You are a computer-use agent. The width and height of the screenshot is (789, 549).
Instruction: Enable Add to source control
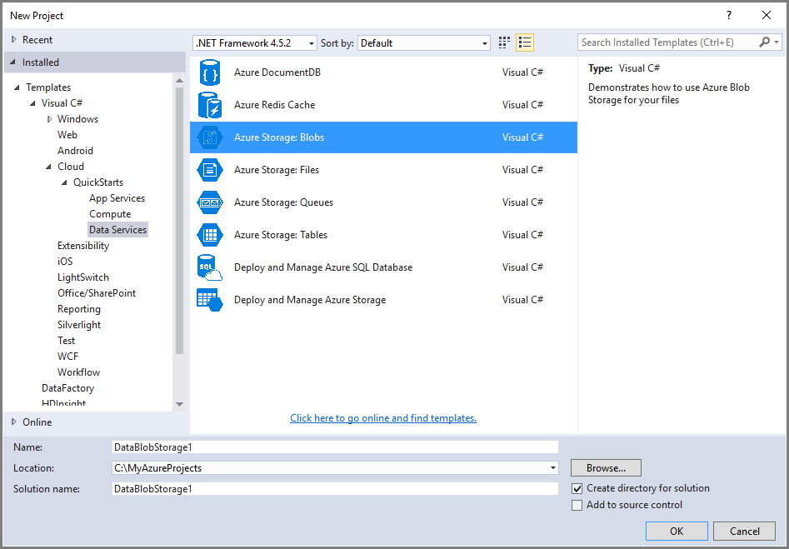coord(577,505)
